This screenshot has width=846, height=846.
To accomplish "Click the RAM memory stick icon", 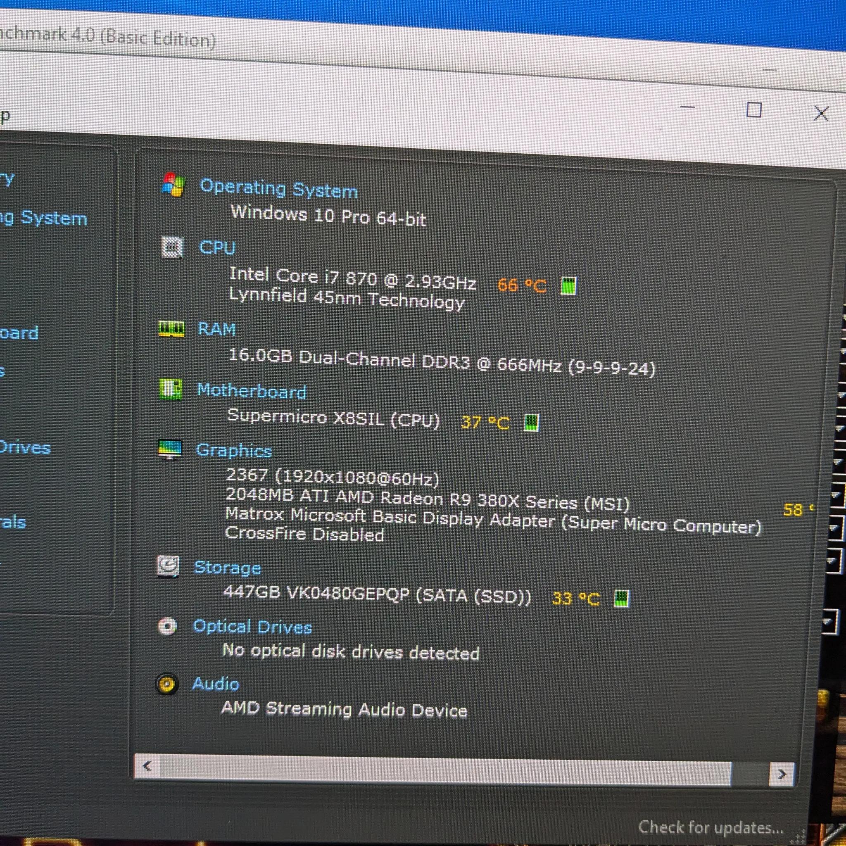I will click(x=172, y=328).
